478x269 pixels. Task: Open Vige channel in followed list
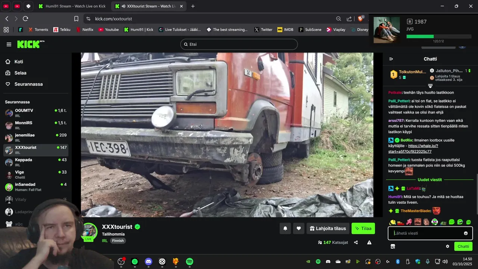(36, 174)
